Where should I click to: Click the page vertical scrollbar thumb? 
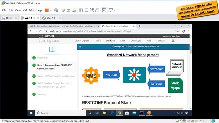coord(191,50)
